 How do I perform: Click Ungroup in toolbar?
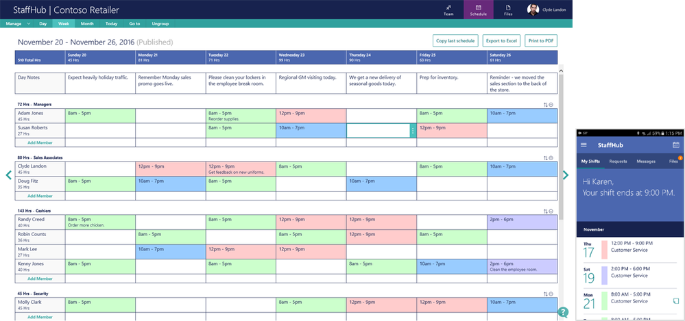160,23
